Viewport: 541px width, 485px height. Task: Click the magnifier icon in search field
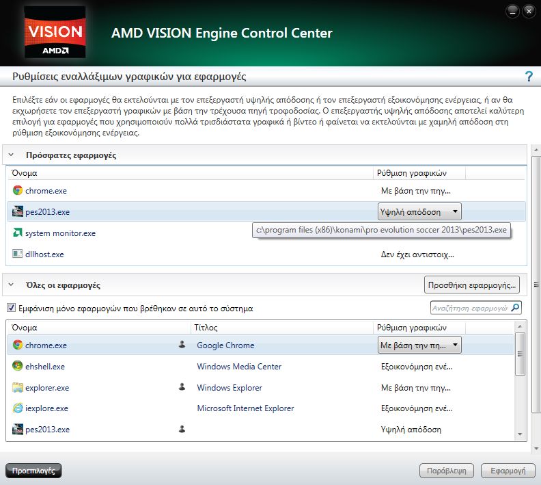point(515,307)
